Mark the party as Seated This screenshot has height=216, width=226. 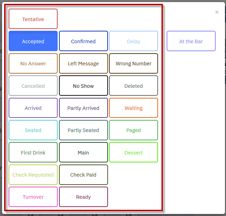33,130
